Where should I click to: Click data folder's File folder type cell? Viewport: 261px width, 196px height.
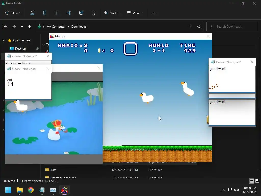pyautogui.click(x=155, y=170)
